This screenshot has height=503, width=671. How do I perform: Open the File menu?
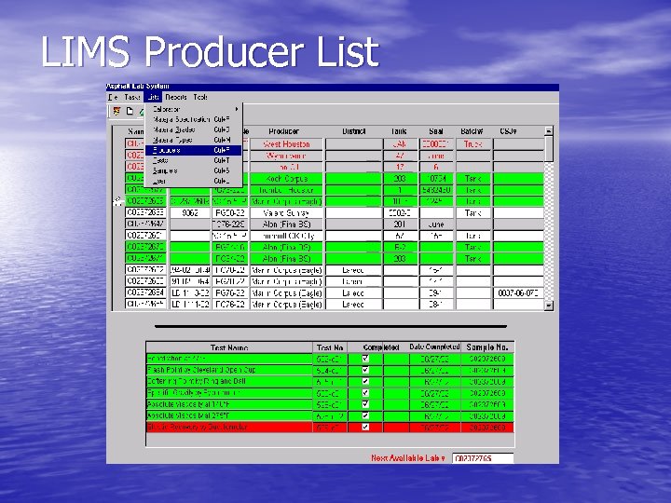point(113,98)
